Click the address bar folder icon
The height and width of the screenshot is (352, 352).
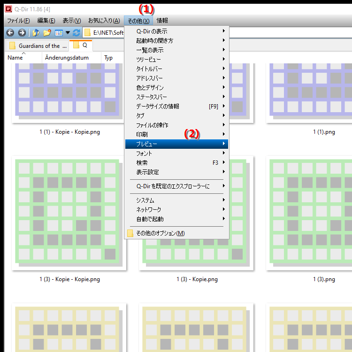[87, 33]
